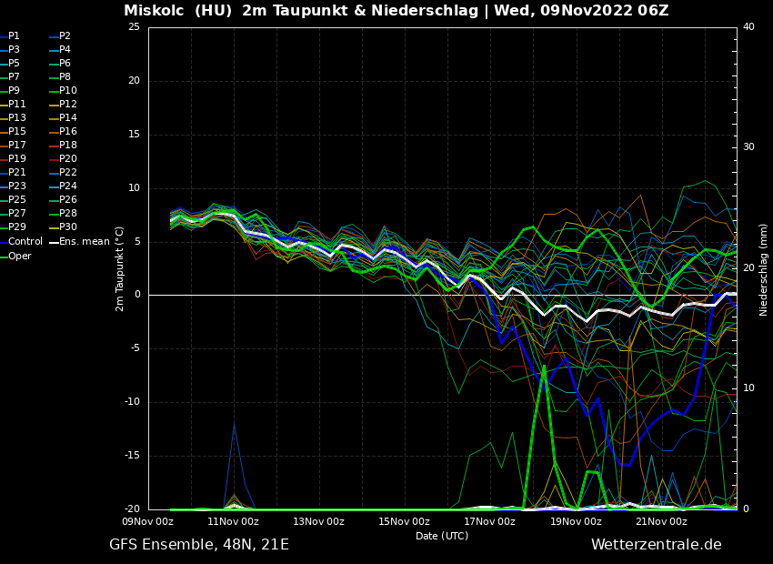Click the P10 legend line swatch

(54, 91)
